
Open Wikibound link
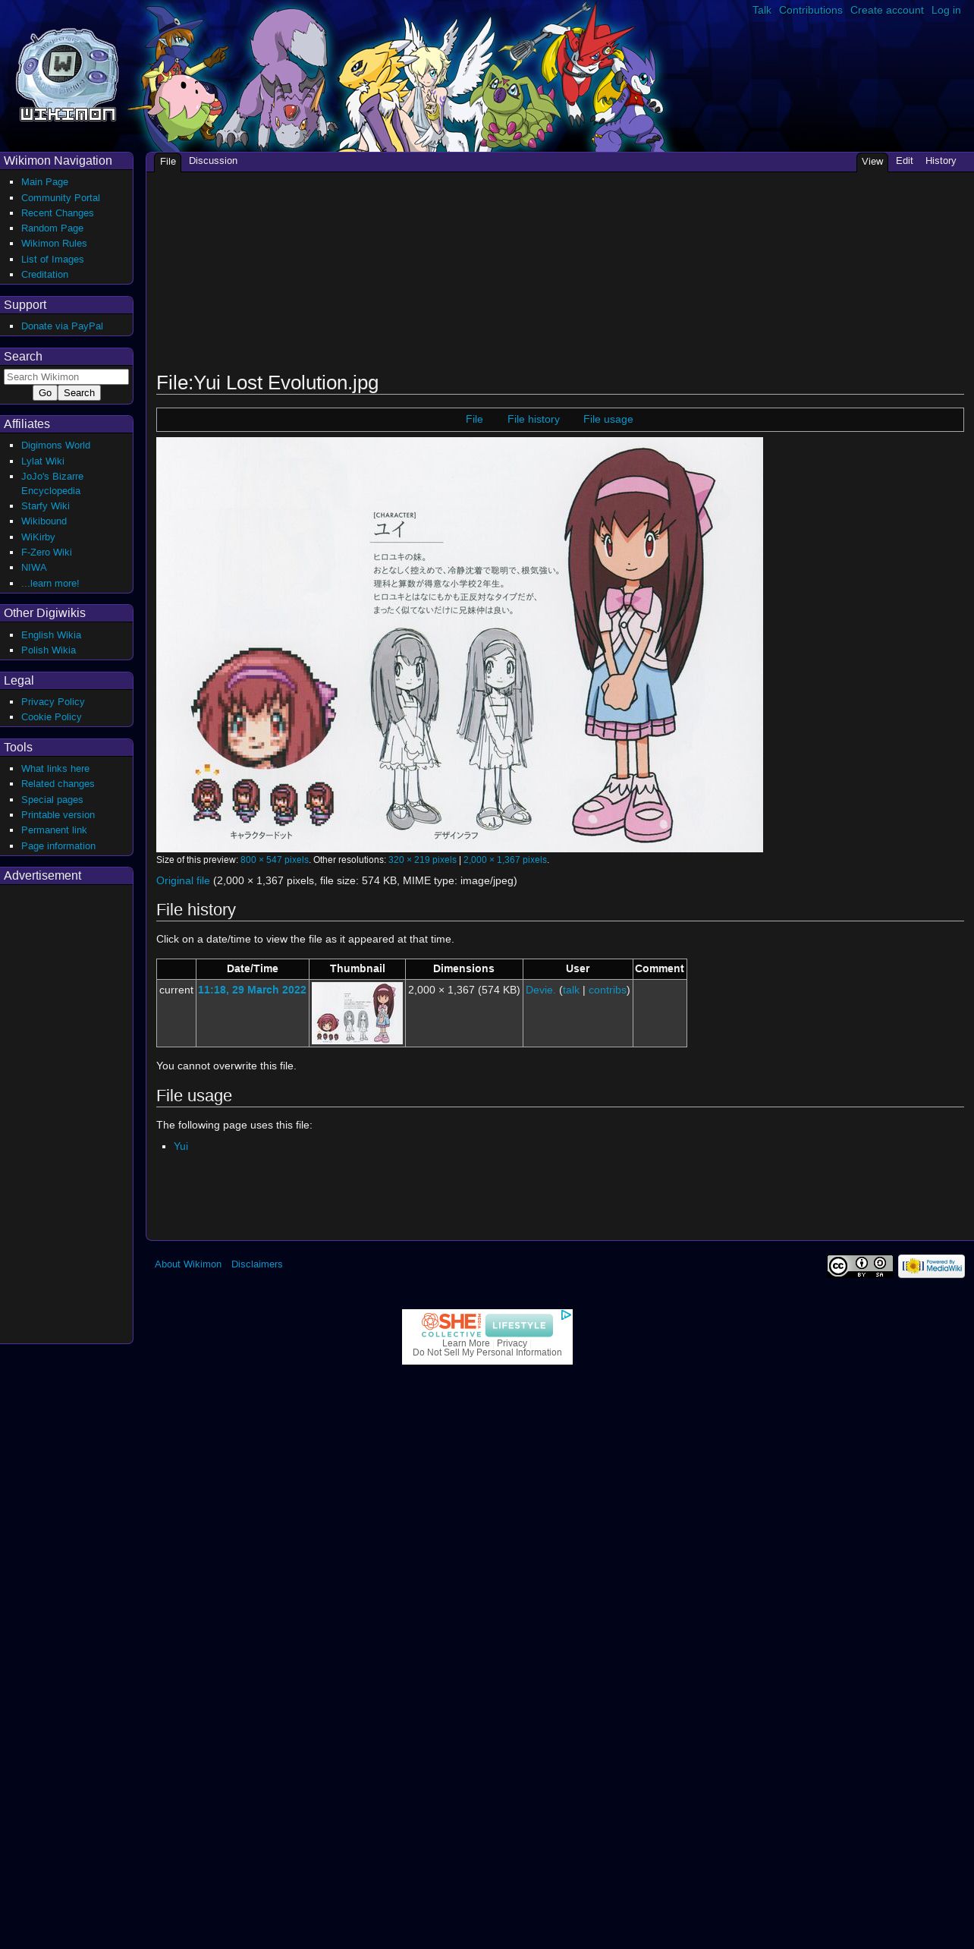click(x=44, y=521)
